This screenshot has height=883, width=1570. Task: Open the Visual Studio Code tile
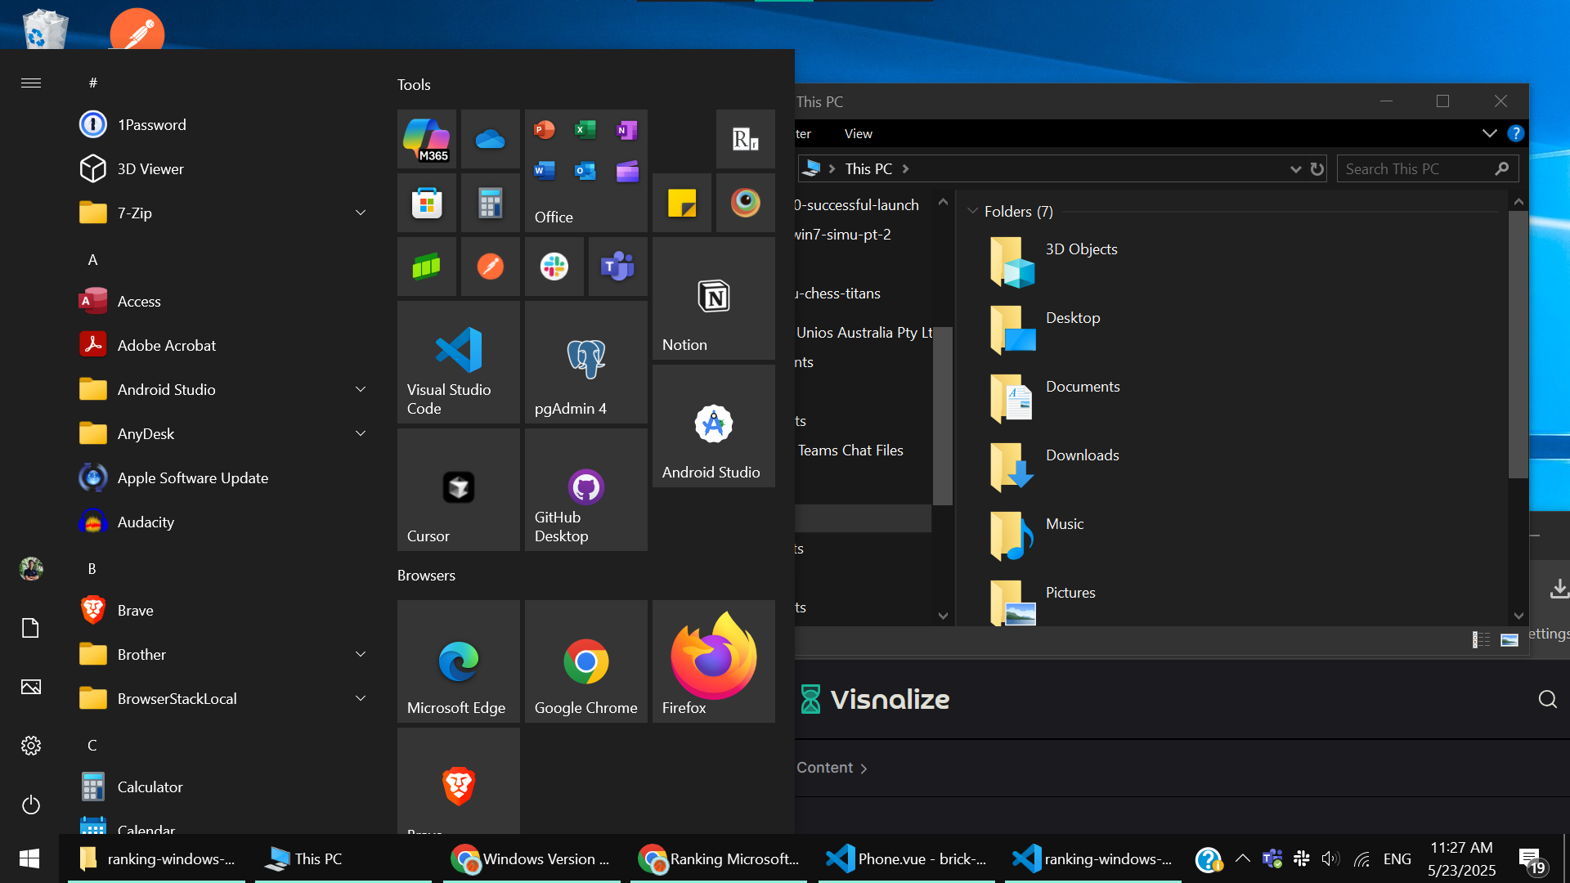(459, 362)
